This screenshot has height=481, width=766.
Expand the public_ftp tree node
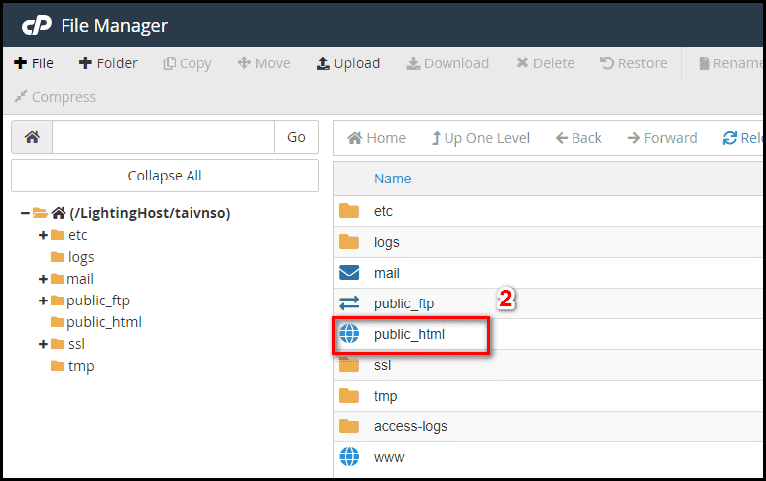pos(43,301)
